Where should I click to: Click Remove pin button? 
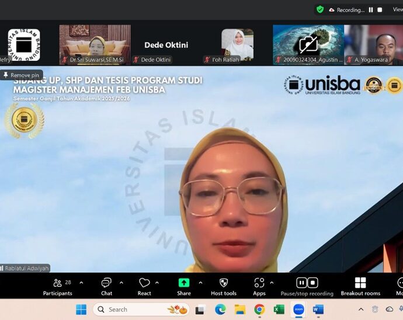point(22,75)
